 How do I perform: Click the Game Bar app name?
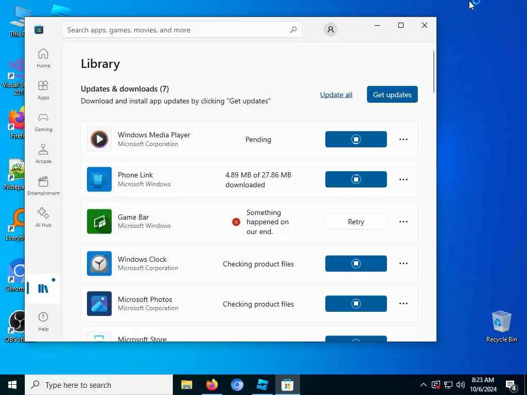[x=133, y=217]
